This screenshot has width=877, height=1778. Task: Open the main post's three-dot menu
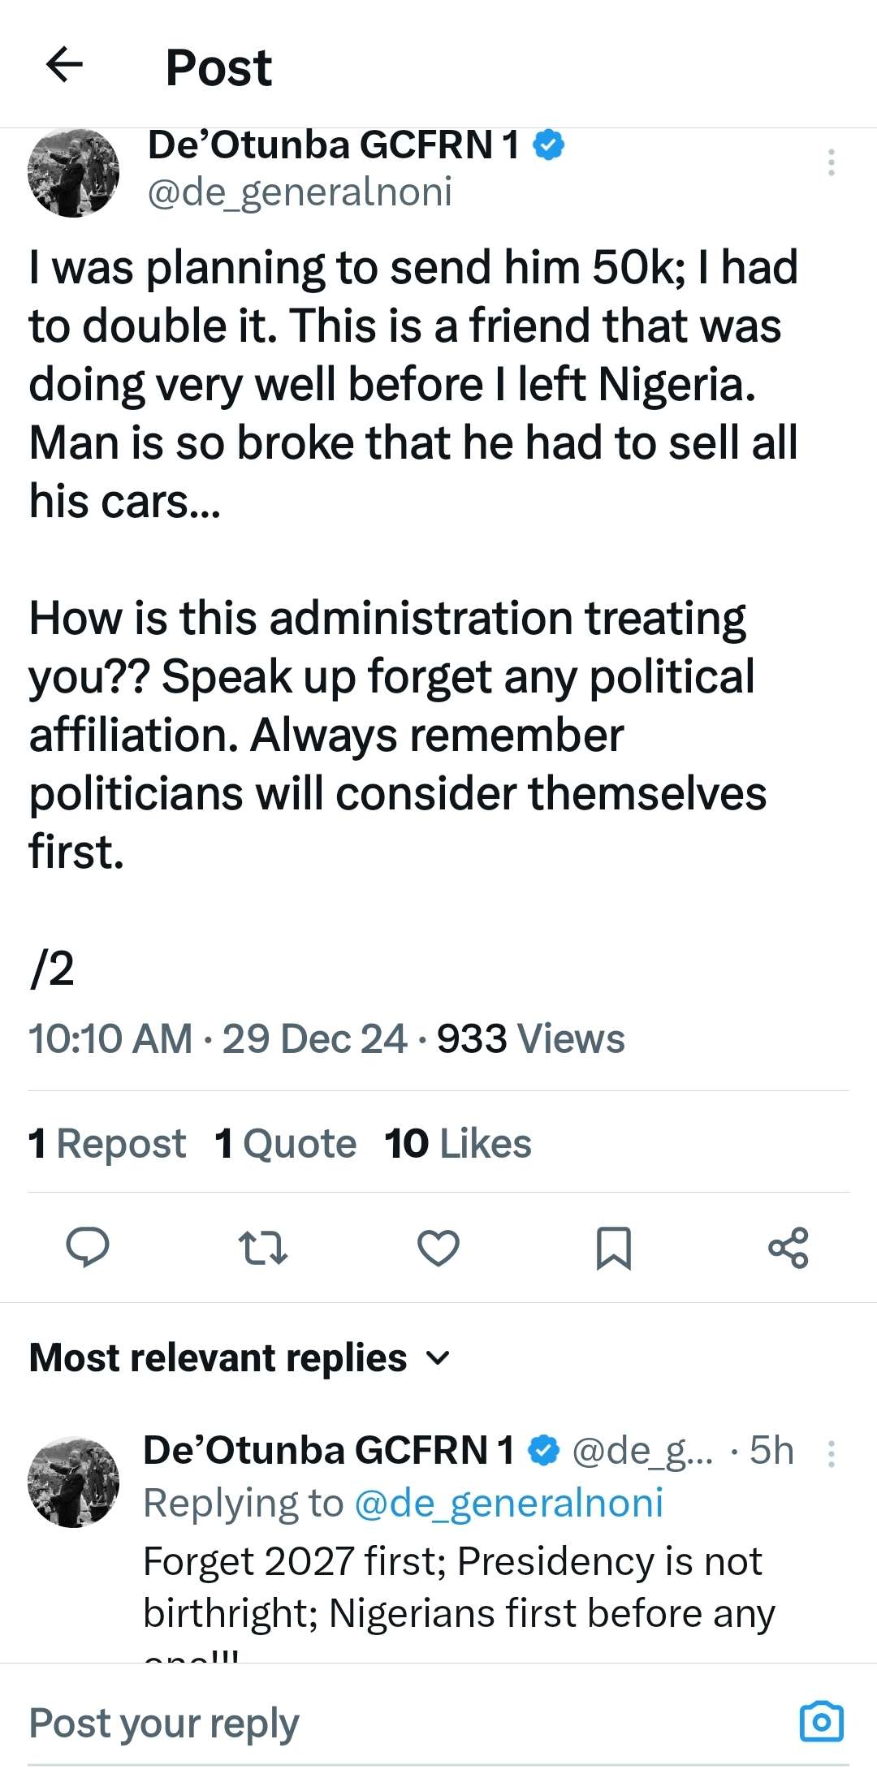tap(831, 162)
